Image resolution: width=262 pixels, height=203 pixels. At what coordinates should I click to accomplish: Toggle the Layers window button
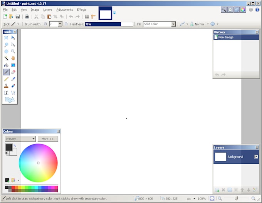tap(237, 10)
